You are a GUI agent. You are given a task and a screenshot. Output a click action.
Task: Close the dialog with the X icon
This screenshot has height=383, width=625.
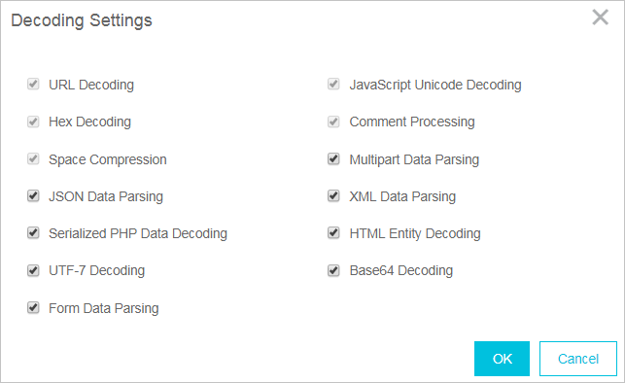coord(601,17)
